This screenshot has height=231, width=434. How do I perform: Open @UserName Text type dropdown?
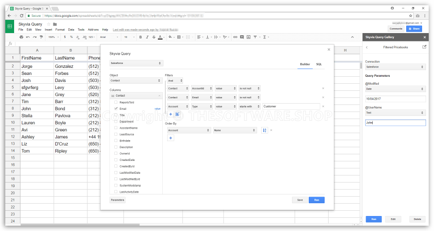tap(395, 113)
